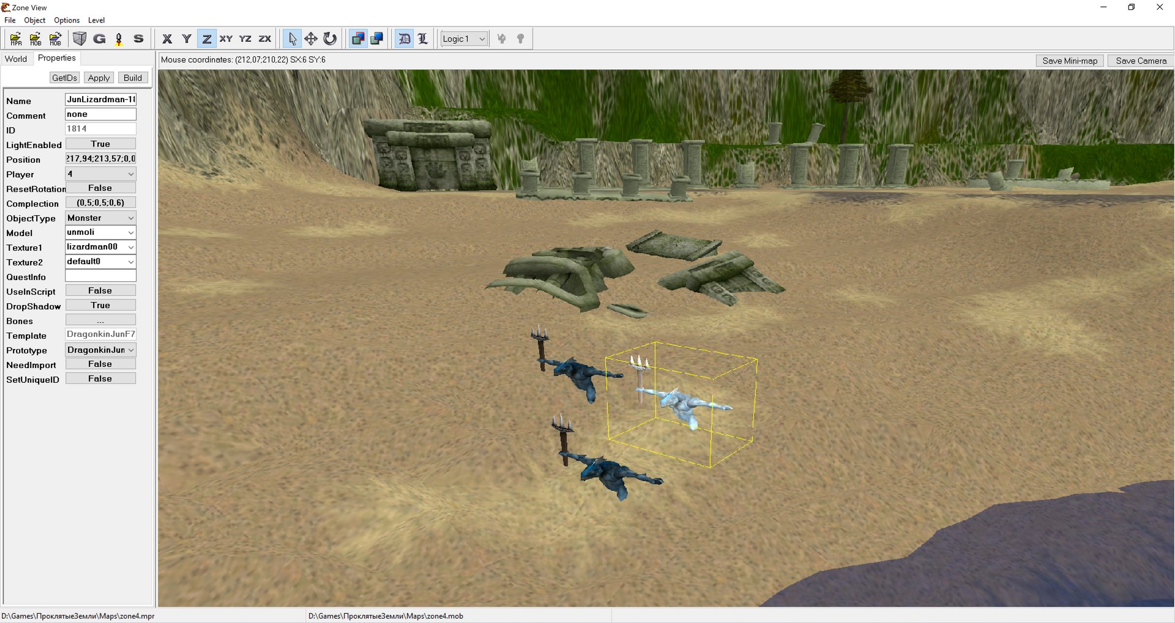Toggle DropShadow property value
The height and width of the screenshot is (623, 1175).
(100, 306)
